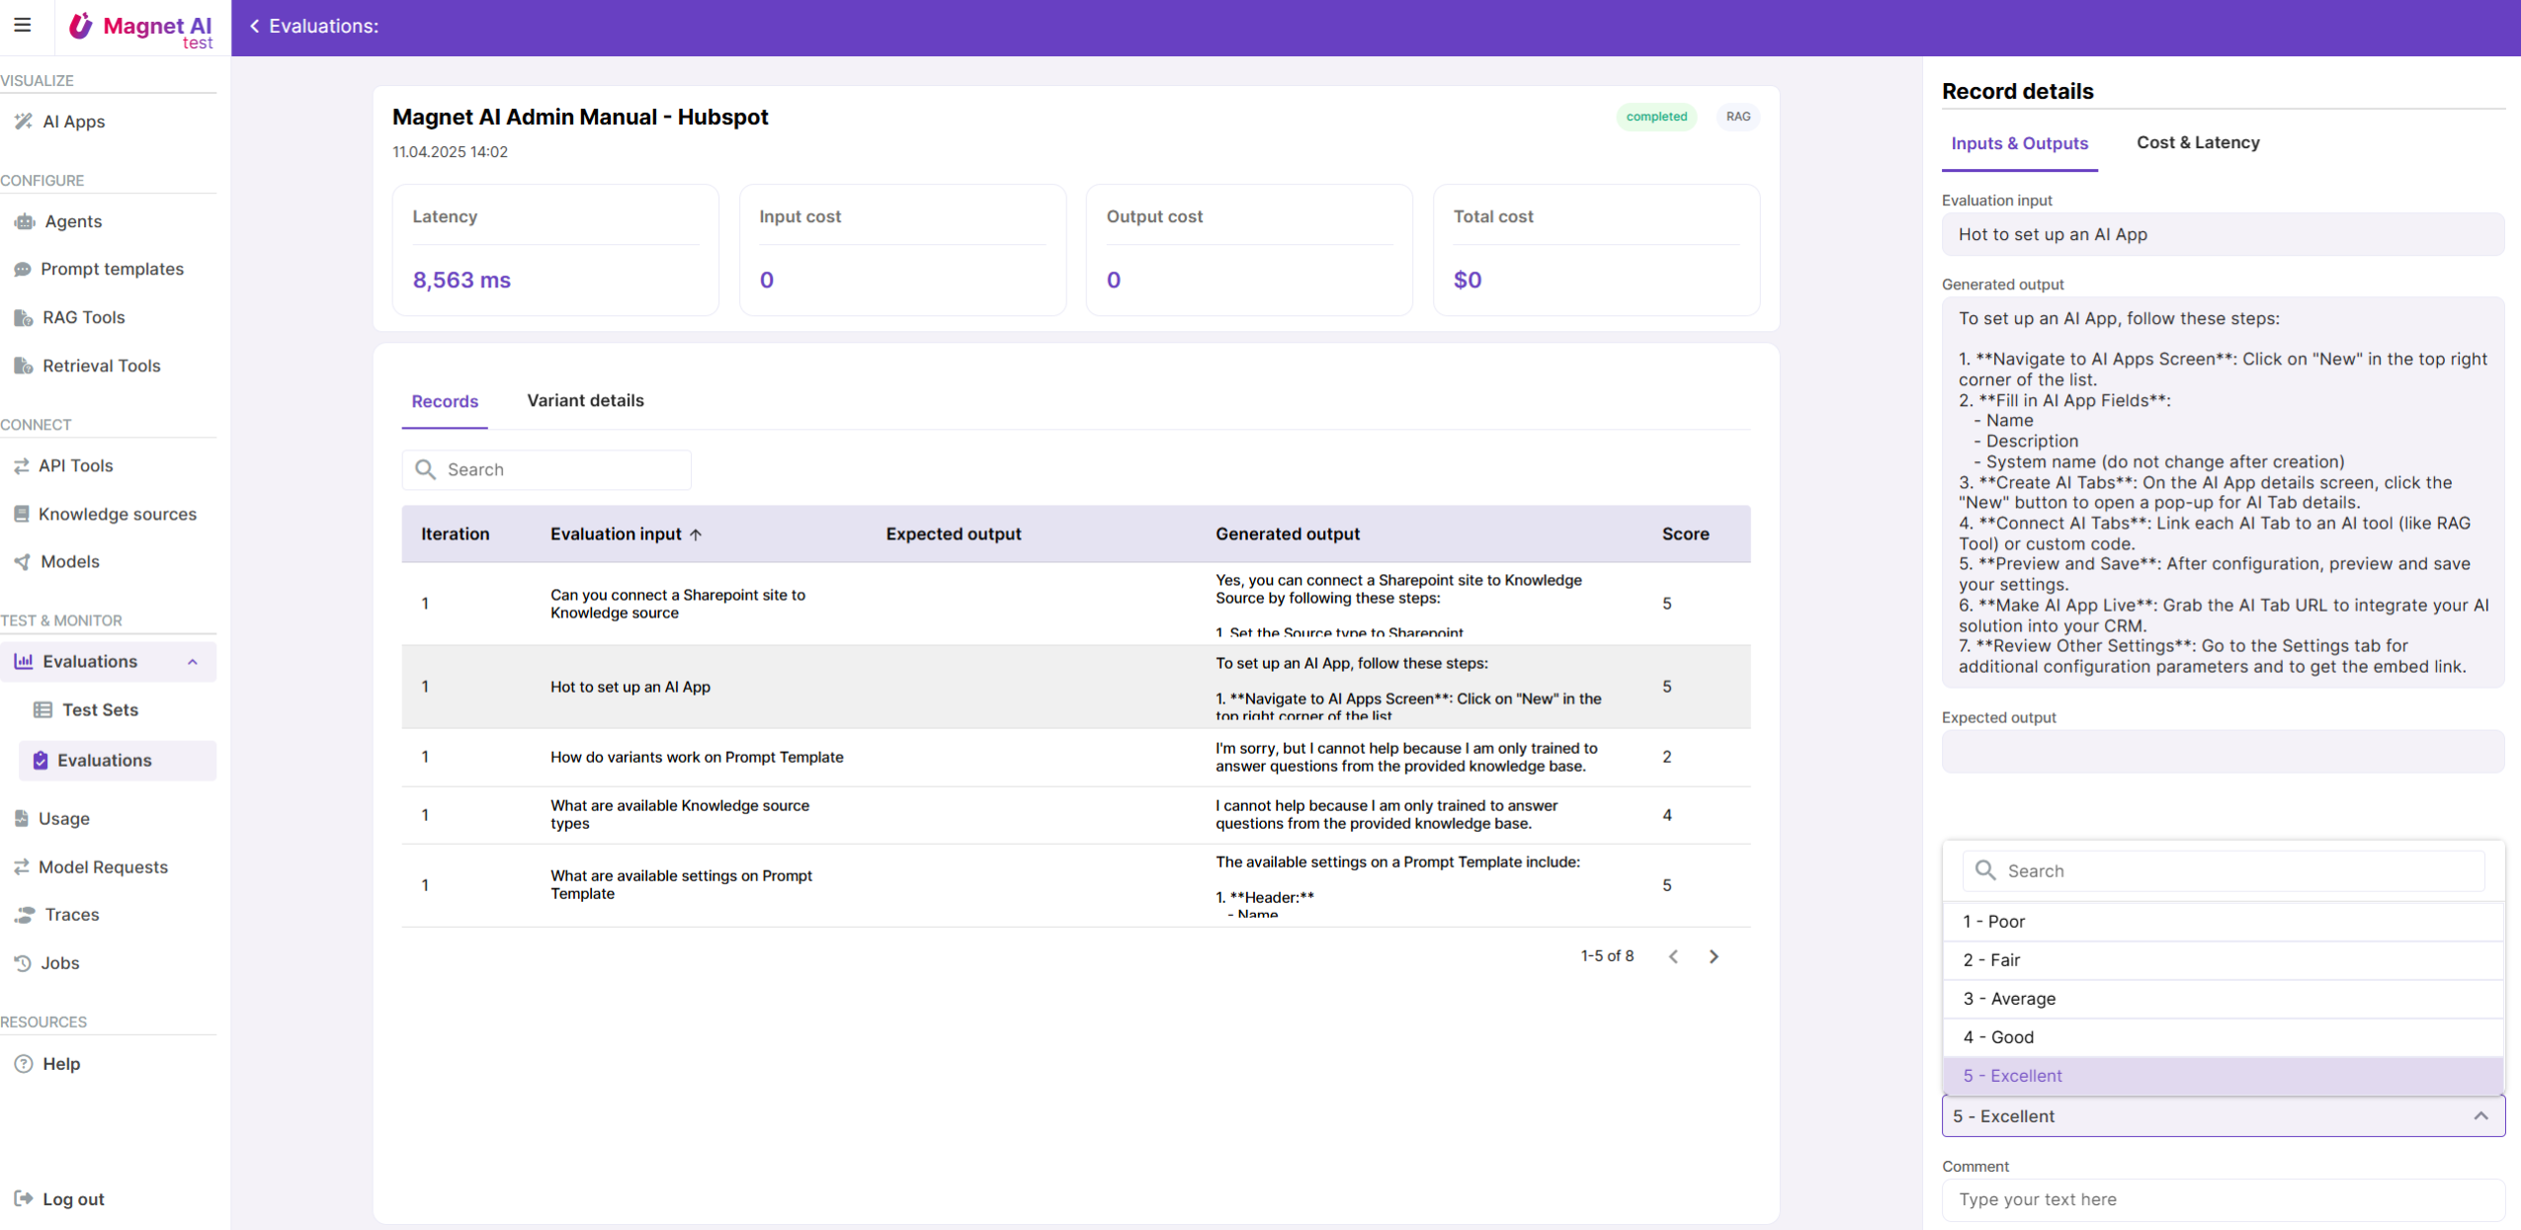Viewport: 2521px width, 1230px height.
Task: Choose 1 - Poor from score list
Action: coord(1993,922)
